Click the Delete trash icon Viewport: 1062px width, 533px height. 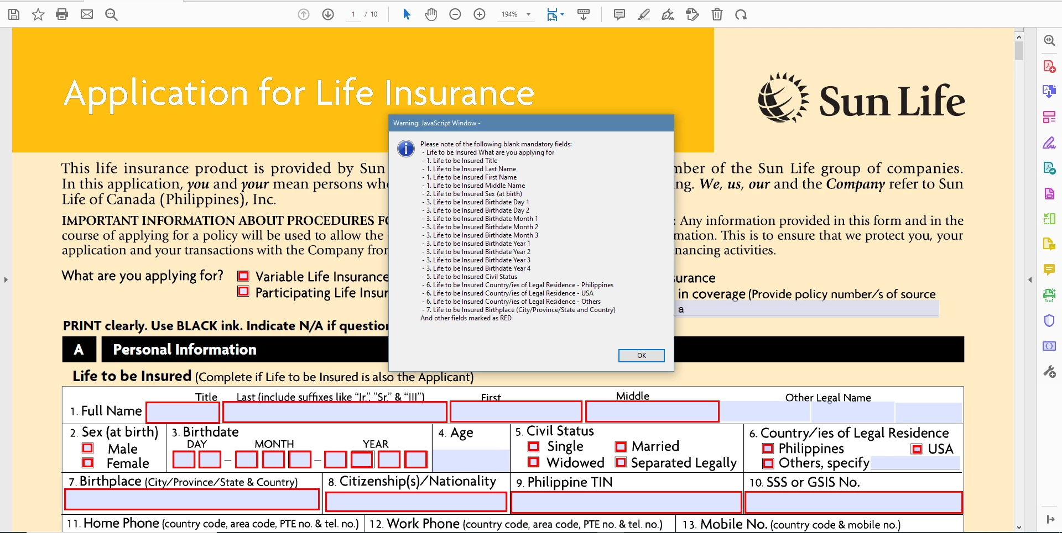[717, 14]
